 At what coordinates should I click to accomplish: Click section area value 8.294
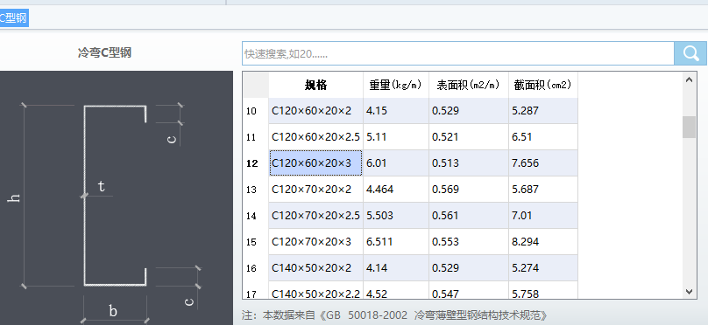pyautogui.click(x=543, y=242)
